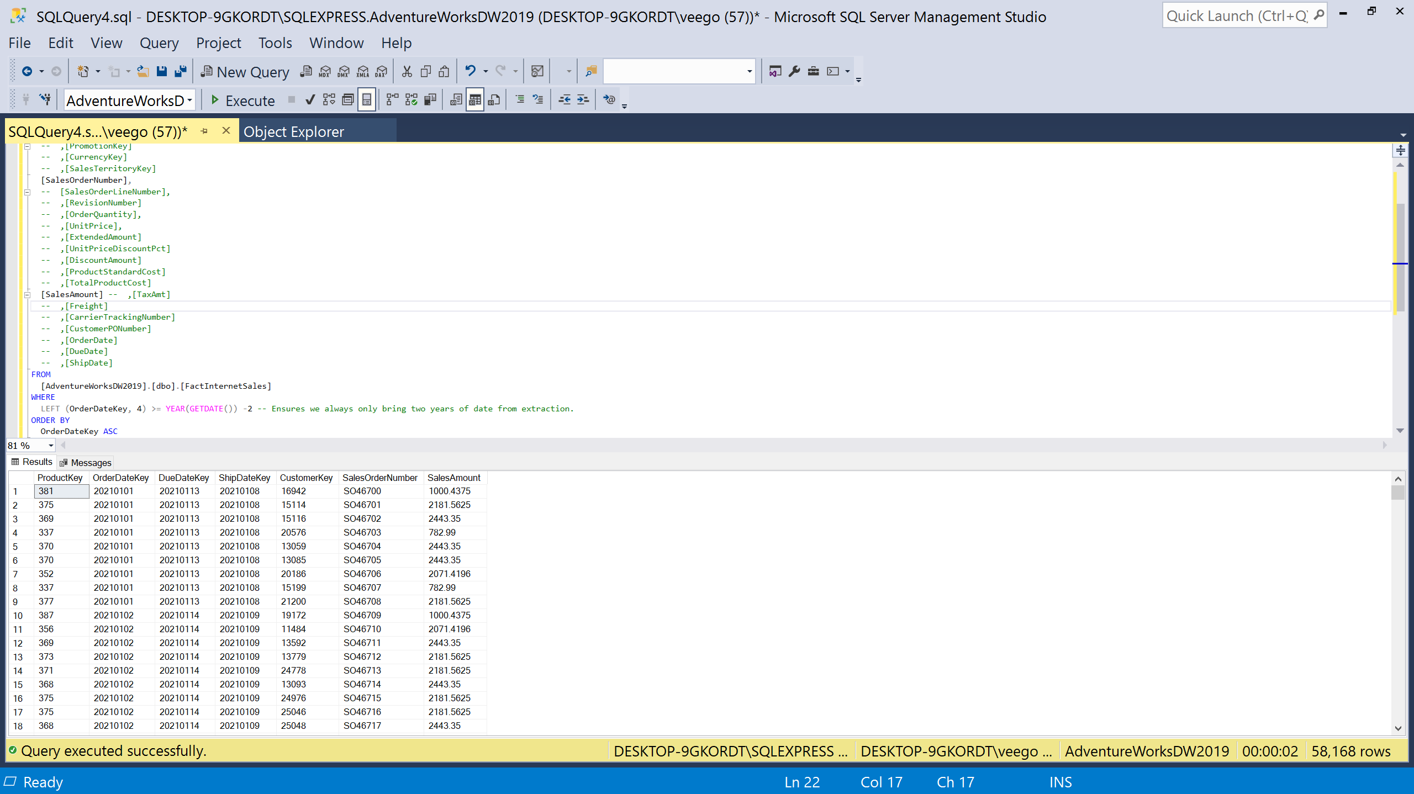Open the Query menu

point(159,43)
